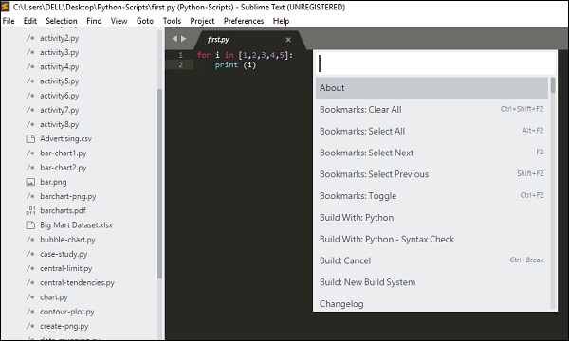This screenshot has height=341, width=569.
Task: Open bar.png in sidebar
Action: point(53,182)
